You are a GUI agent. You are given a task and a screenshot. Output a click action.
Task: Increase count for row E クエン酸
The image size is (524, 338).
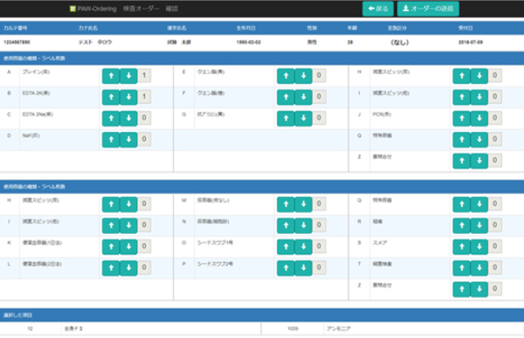coord(286,76)
